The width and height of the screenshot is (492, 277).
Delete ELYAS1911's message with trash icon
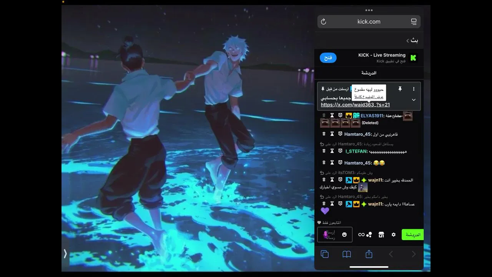(x=324, y=115)
